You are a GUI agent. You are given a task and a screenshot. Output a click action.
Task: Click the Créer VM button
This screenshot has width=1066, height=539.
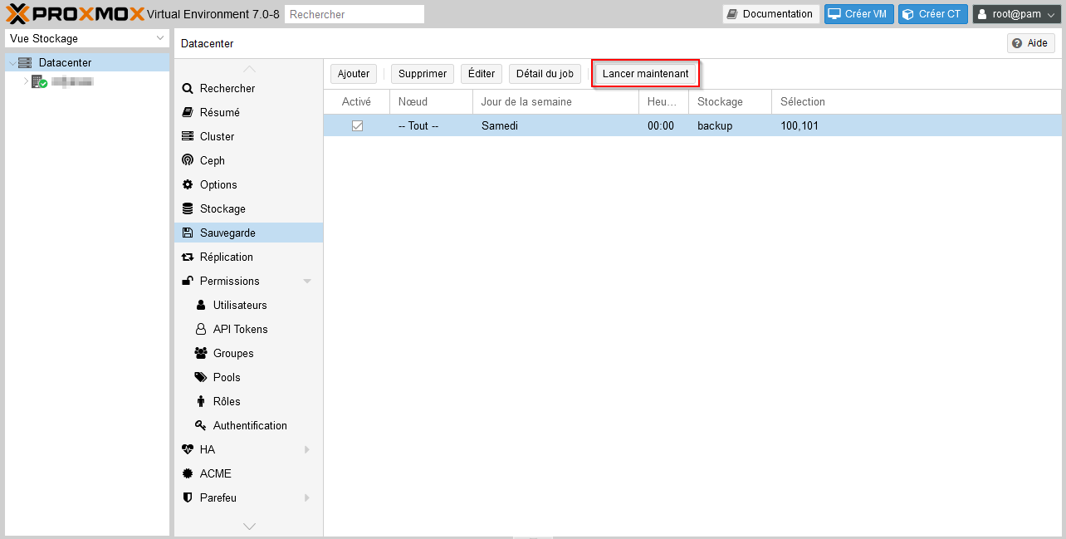click(858, 14)
